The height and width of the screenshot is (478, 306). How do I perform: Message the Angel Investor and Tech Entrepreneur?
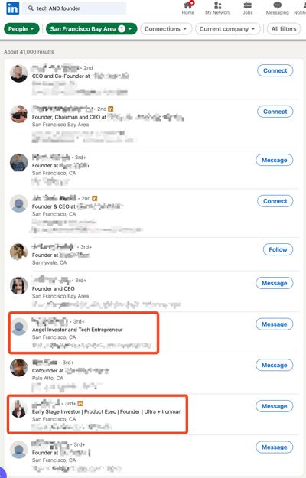coord(275,324)
